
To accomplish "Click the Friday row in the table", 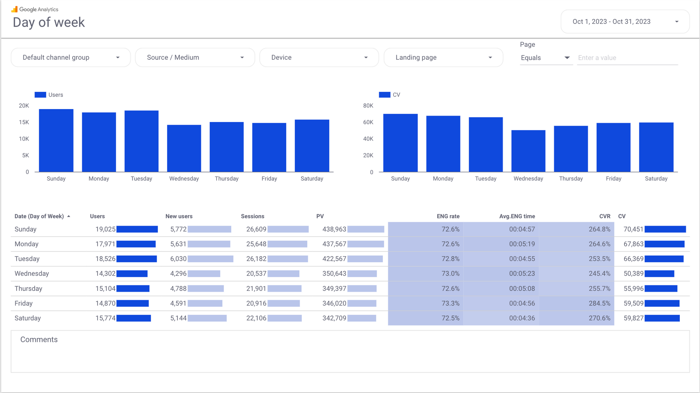I will pos(24,303).
